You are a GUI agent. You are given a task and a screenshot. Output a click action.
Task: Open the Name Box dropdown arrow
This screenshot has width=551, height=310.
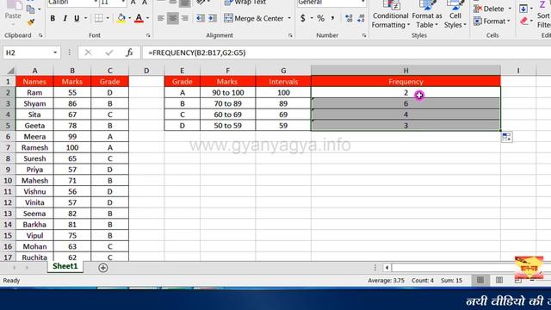tap(55, 53)
